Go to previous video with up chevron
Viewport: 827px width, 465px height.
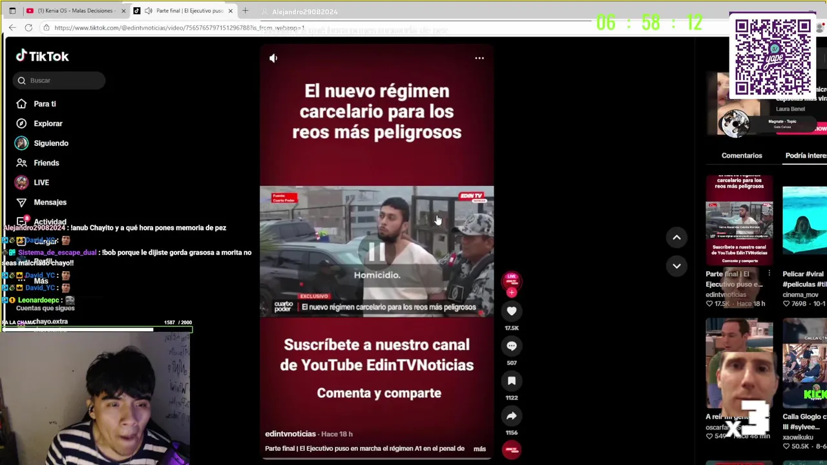point(676,238)
